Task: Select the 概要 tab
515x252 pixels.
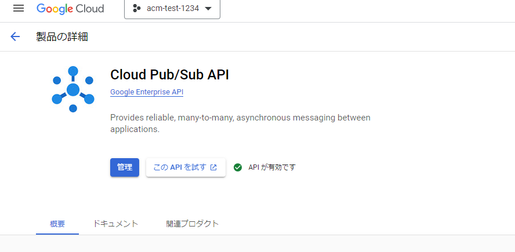Action: [57, 224]
